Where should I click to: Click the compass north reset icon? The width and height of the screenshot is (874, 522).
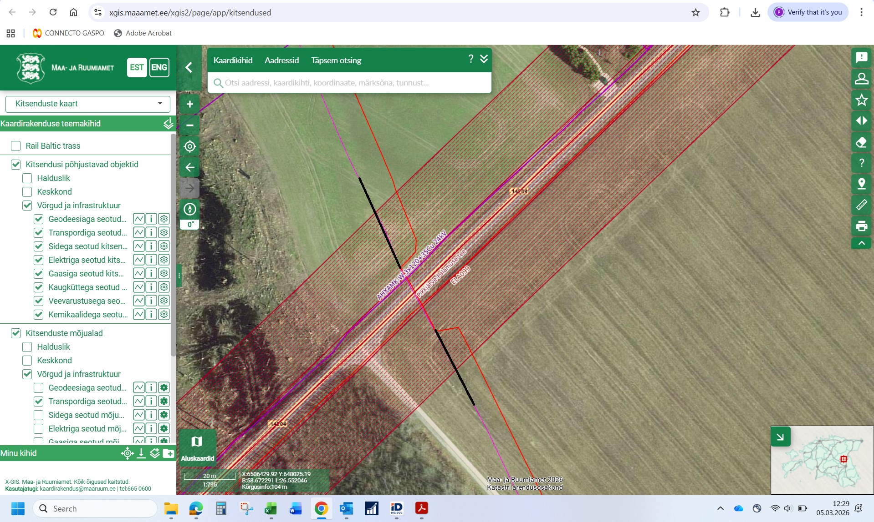click(190, 209)
